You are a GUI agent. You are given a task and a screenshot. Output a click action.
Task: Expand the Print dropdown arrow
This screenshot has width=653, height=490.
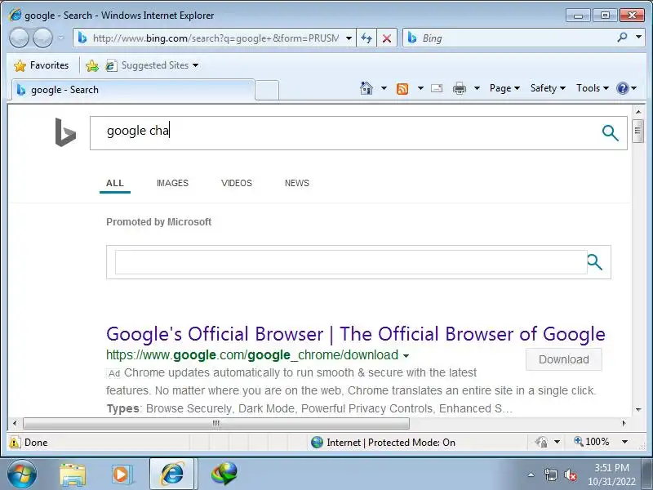478,88
